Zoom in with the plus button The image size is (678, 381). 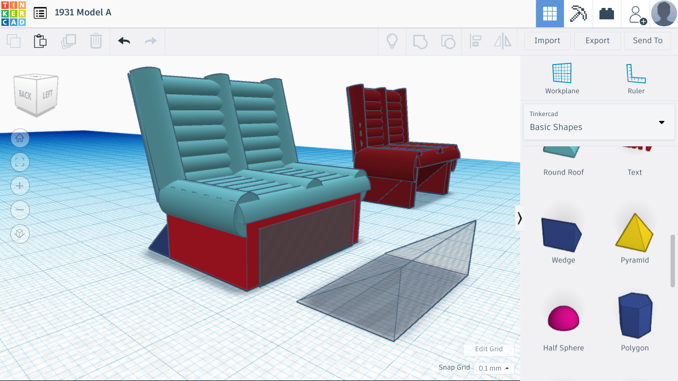[20, 186]
